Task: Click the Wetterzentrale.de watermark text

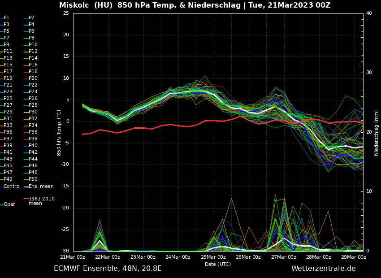Action: [x=323, y=269]
